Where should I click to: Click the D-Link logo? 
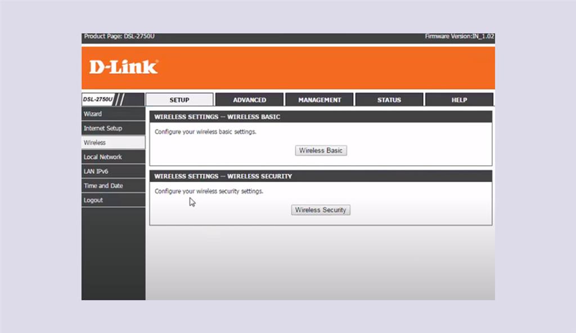tap(123, 67)
